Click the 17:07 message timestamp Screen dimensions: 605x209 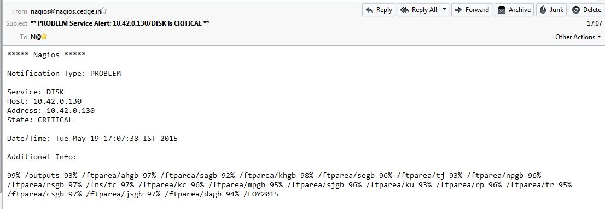[x=594, y=23]
